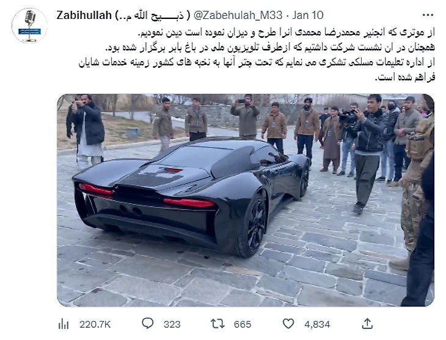Click the 220.7K views count
Viewport: 446px width, 340px height.
[x=95, y=324]
